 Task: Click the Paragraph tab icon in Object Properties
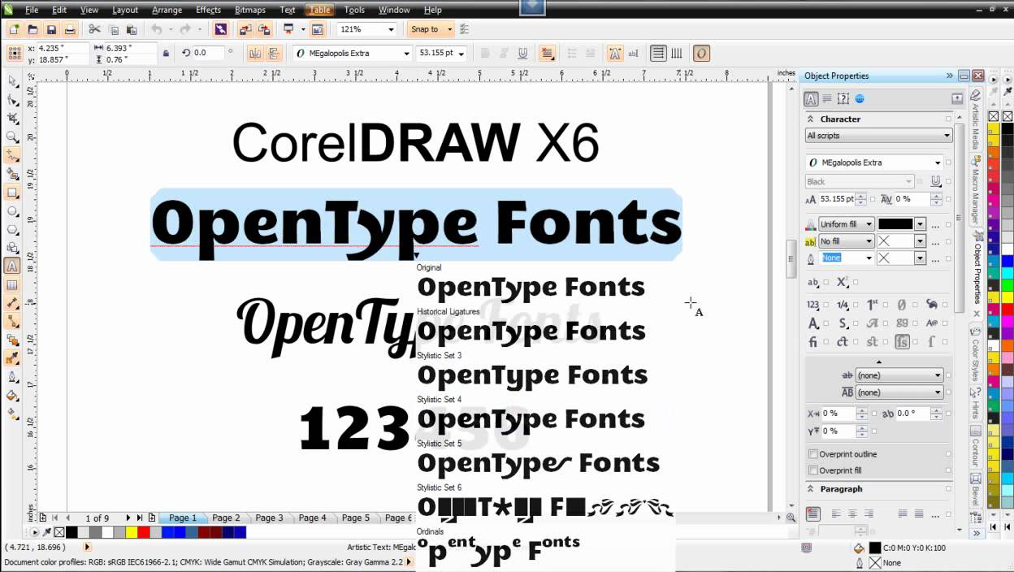coord(827,99)
